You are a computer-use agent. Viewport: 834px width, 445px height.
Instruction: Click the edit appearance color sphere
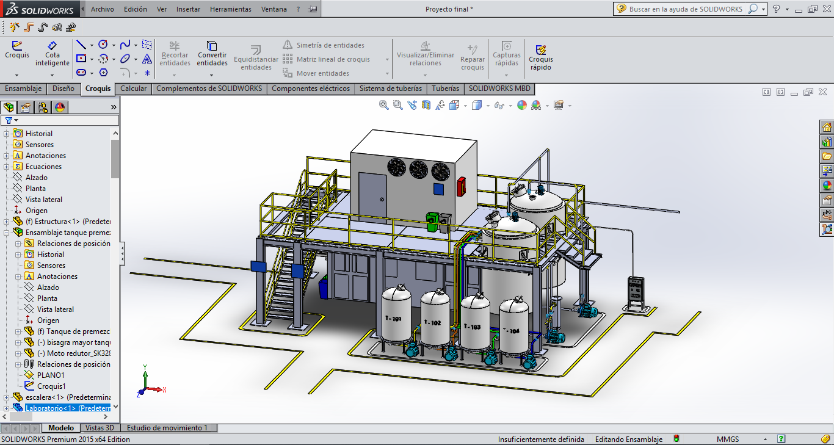521,105
